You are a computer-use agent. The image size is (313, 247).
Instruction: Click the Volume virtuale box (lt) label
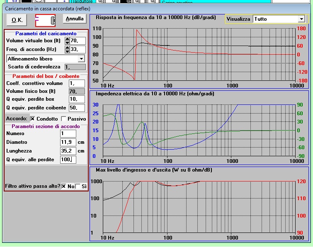33,41
